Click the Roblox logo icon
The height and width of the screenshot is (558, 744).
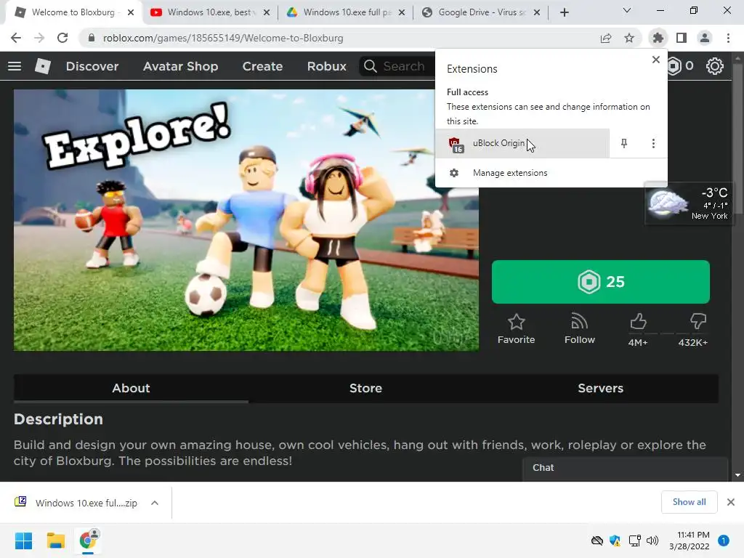pos(43,66)
